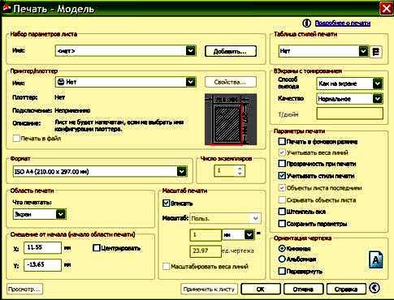Open the 'Способ вывода' shade plot dropdown
Viewport: 394px width, 300px height.
[378, 84]
